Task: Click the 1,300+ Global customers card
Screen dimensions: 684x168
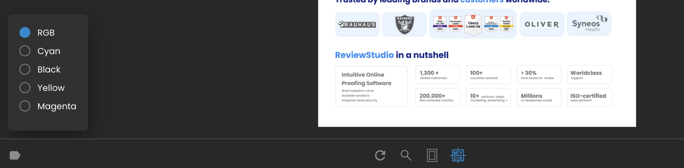Action: pos(438,75)
